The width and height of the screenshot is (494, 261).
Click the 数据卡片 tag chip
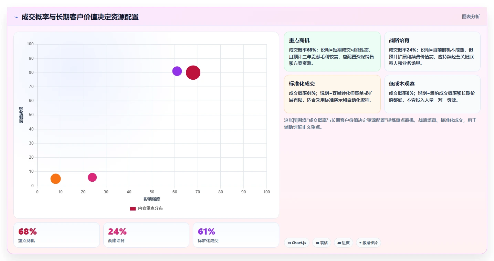[368, 243]
